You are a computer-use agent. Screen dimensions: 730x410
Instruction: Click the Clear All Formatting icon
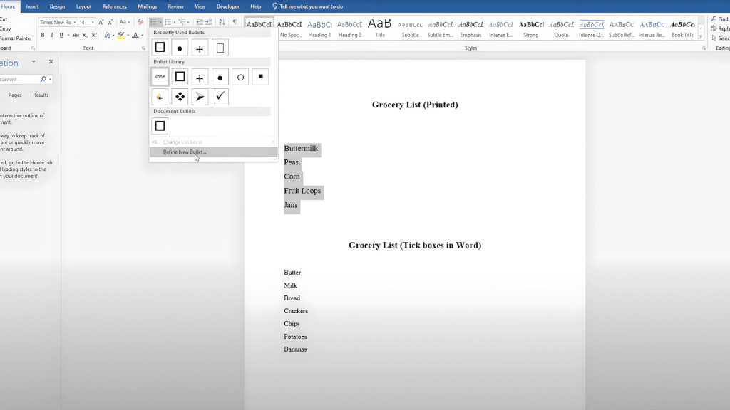coord(140,22)
